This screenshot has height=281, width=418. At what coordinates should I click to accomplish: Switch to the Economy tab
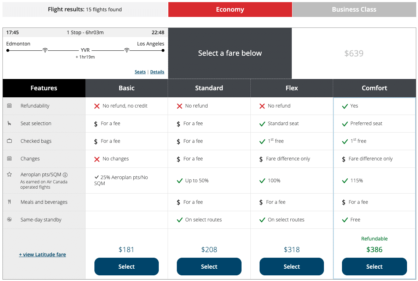click(x=230, y=10)
